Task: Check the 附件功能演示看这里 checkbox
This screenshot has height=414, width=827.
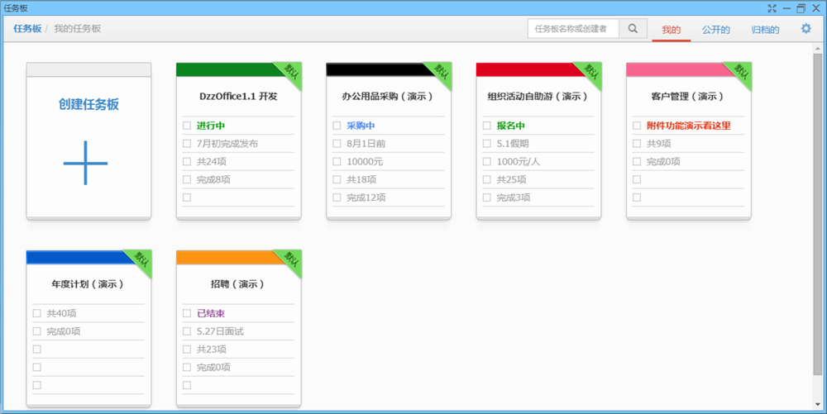Action: click(637, 126)
